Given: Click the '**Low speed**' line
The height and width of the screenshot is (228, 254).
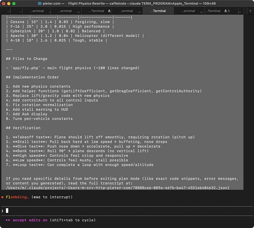Looking at the screenshot, I should click(67, 160).
